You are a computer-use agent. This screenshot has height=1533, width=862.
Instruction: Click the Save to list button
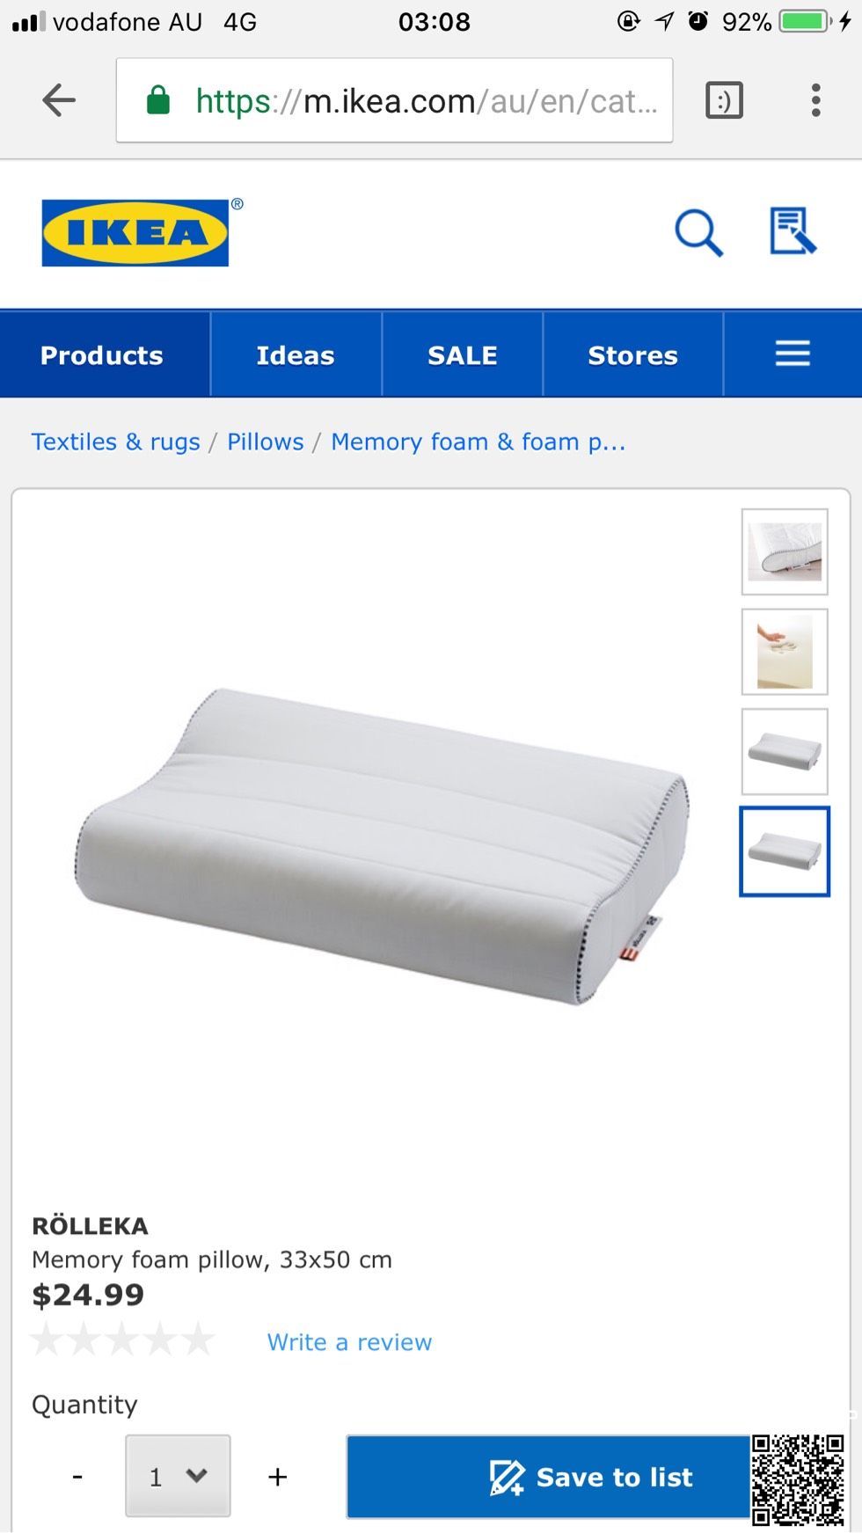(x=591, y=1477)
